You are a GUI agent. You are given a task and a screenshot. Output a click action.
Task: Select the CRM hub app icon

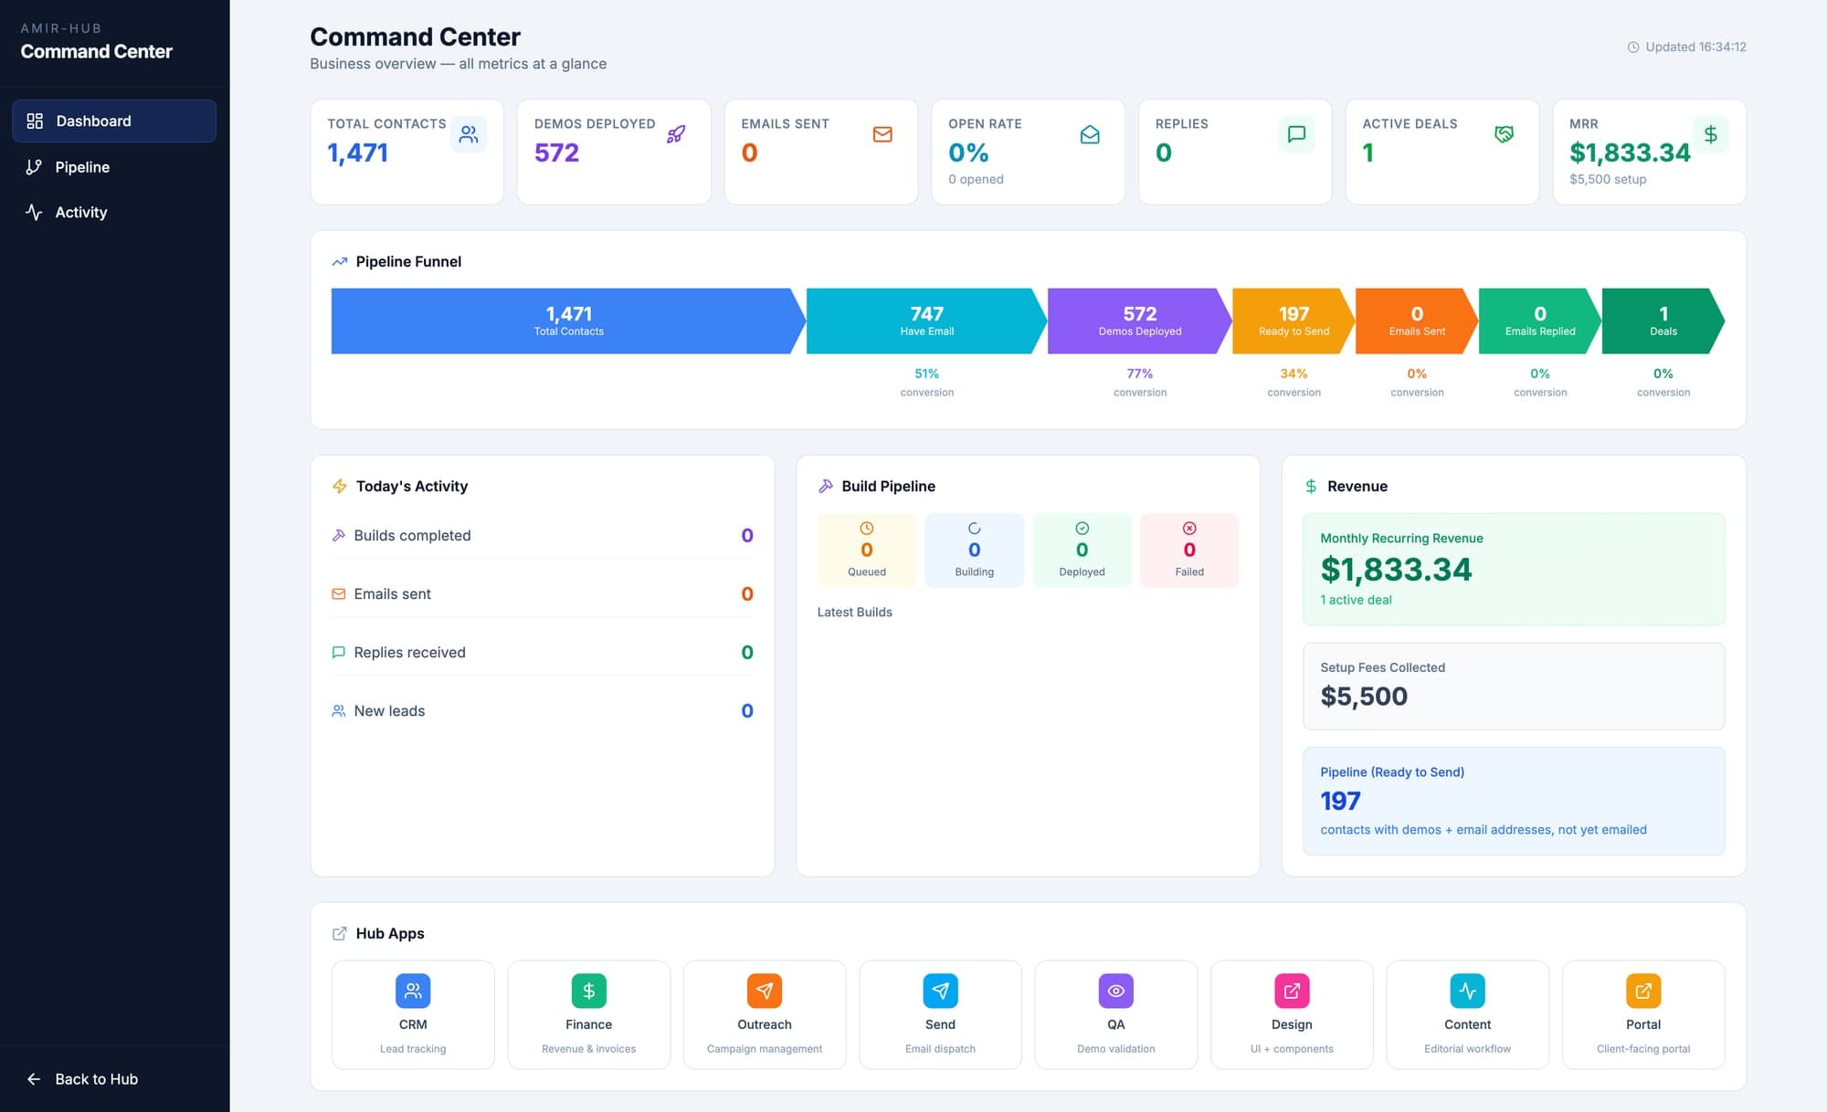pos(413,991)
